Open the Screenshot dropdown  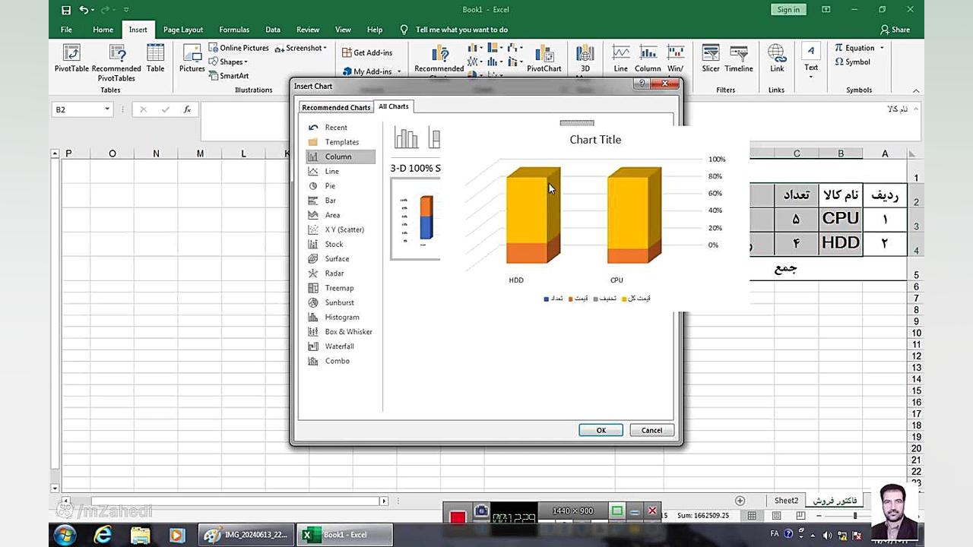(x=300, y=47)
